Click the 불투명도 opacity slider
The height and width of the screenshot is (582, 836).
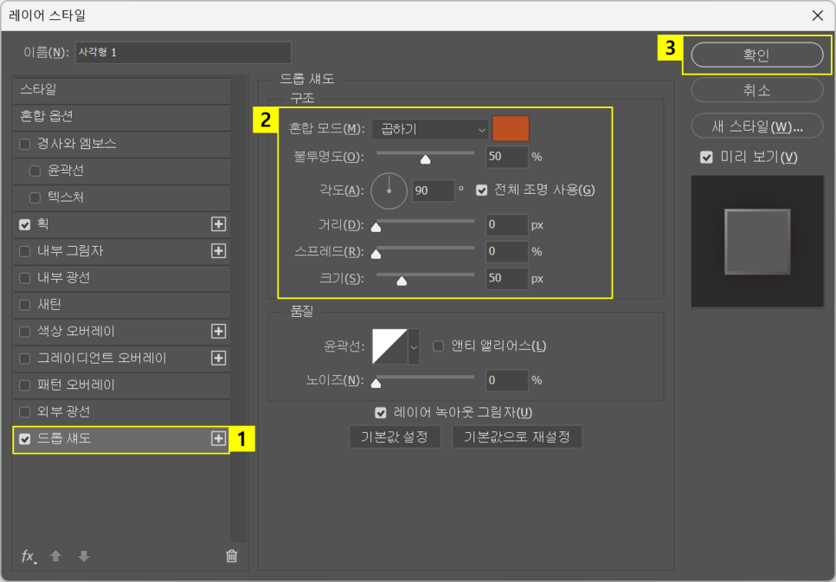(x=426, y=156)
